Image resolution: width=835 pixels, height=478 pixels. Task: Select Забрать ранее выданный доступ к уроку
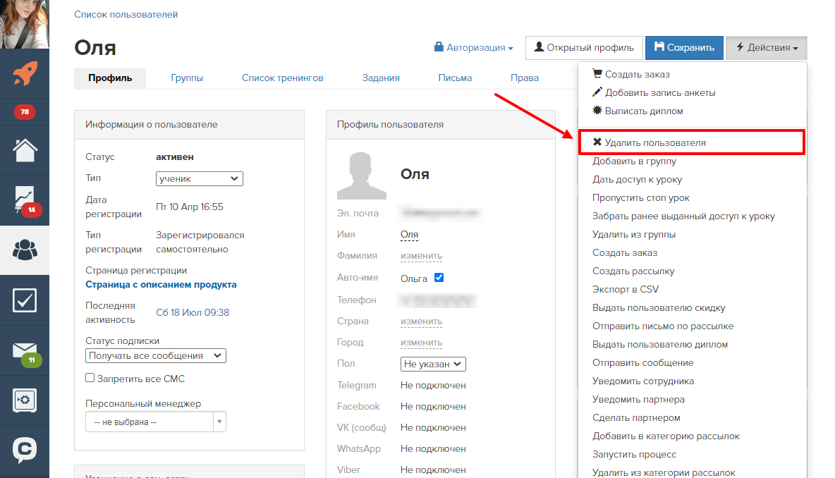pos(683,216)
